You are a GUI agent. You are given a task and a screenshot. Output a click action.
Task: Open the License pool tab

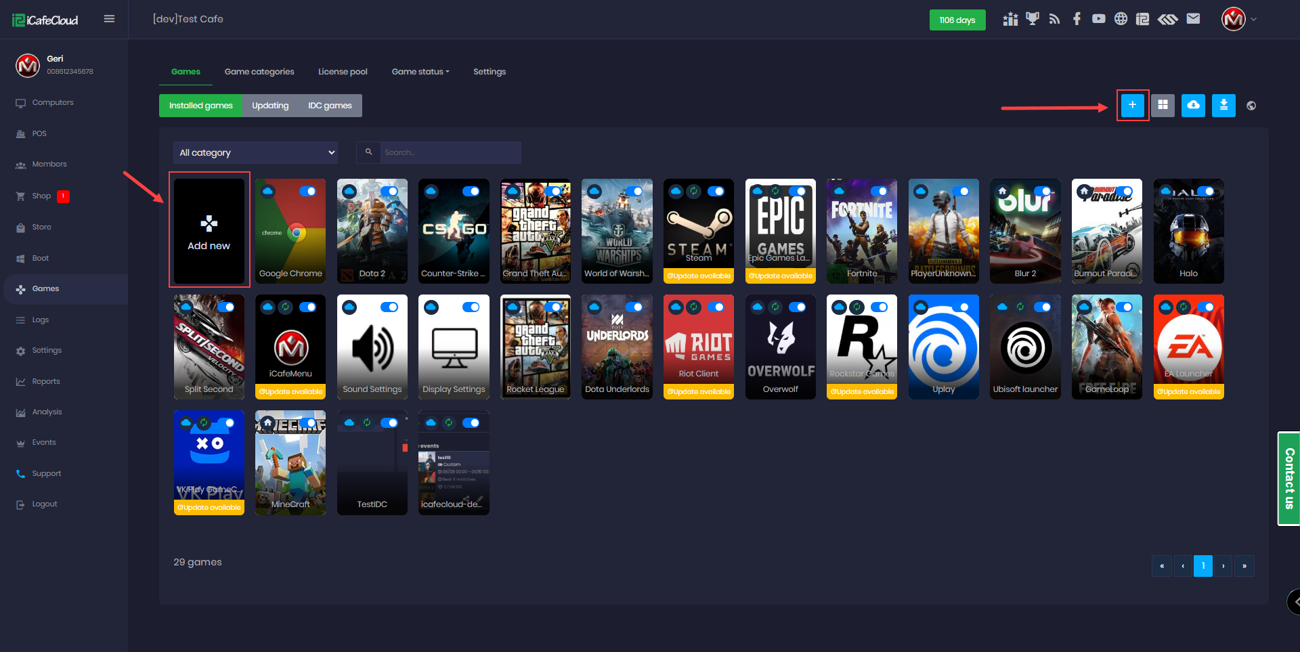343,72
